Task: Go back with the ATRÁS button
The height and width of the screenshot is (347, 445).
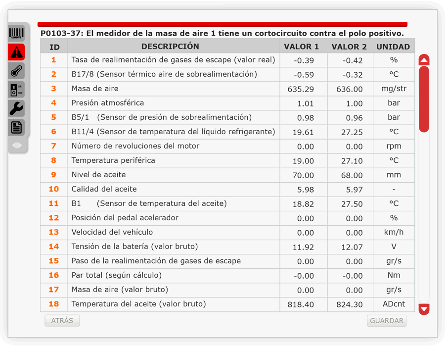Action: point(62,321)
